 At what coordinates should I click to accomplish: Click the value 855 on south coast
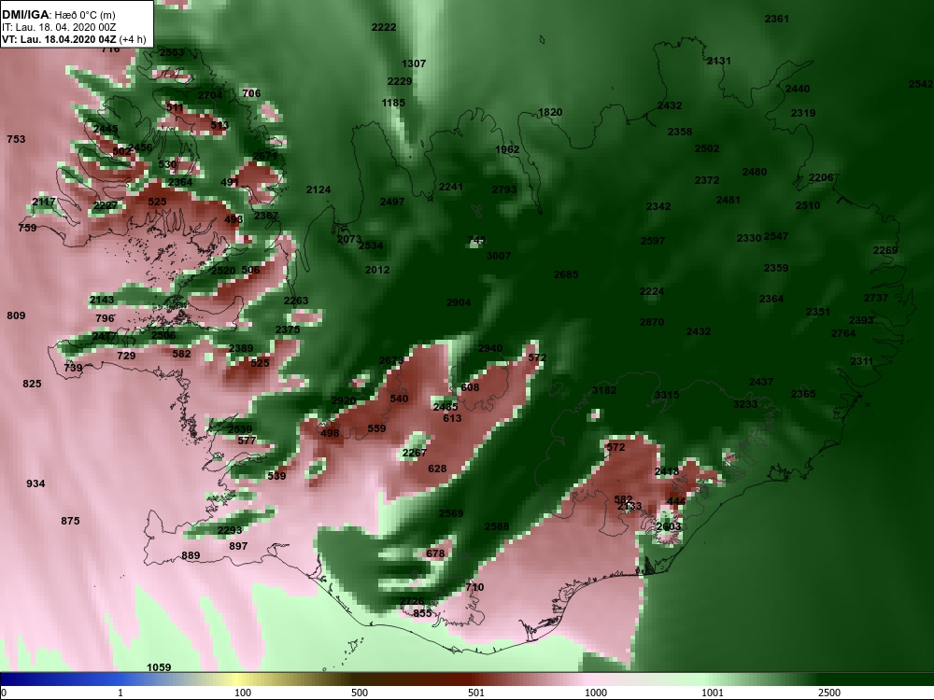(422, 613)
